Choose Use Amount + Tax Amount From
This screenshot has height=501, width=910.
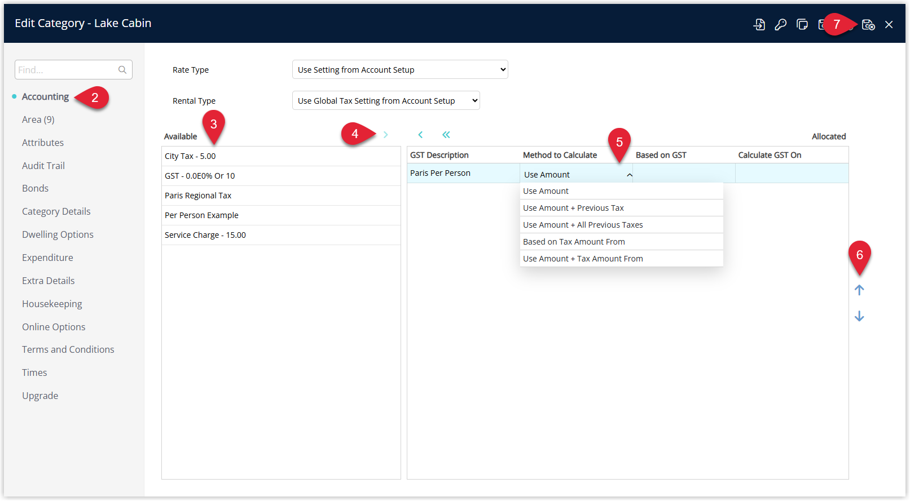coord(621,259)
